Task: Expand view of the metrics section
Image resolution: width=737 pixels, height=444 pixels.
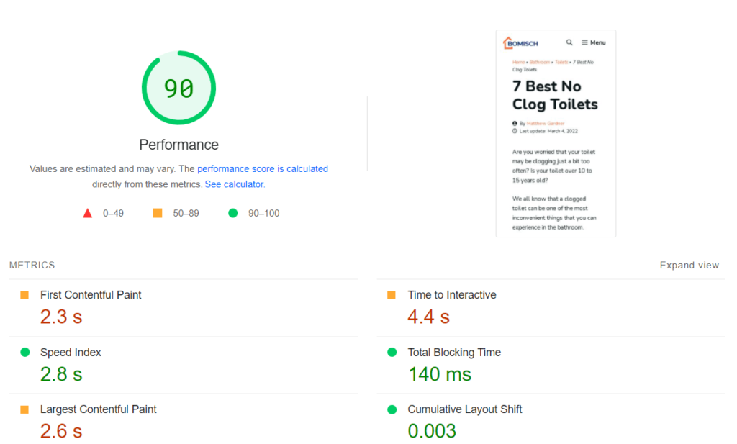Action: point(689,266)
